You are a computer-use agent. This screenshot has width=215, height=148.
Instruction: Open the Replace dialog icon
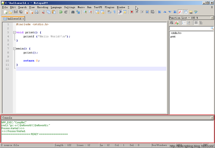click(78, 12)
